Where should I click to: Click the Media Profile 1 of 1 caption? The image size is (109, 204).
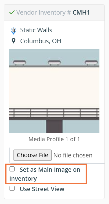click(x=54, y=139)
